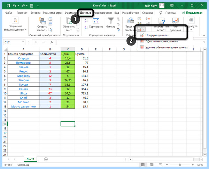Image resolution: width=209 pixels, height=169 pixels.
Task: Open Get External Data button
Action: [15, 24]
